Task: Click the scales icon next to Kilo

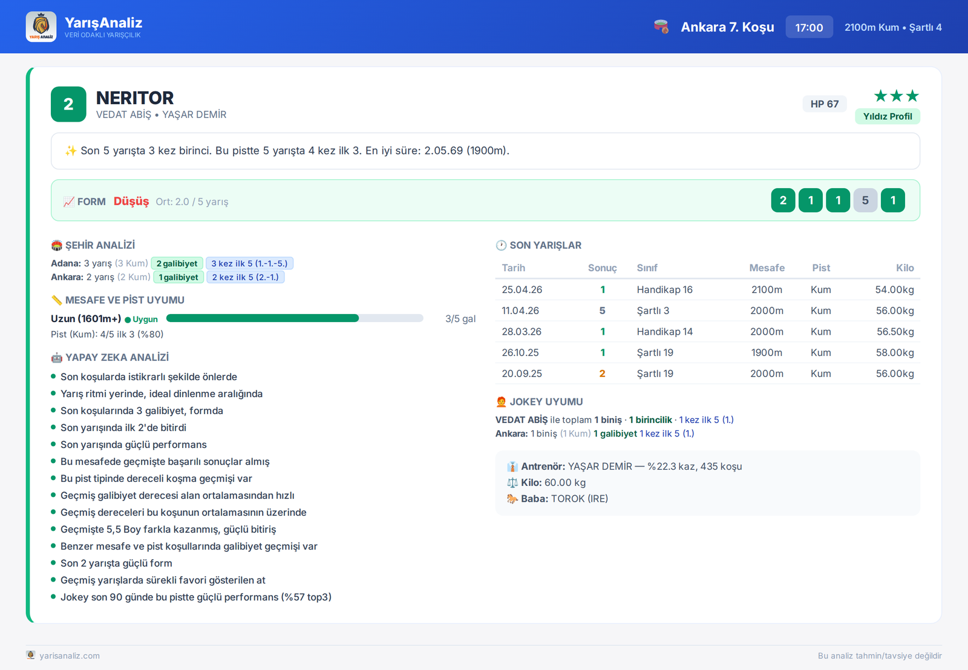Action: 512,482
